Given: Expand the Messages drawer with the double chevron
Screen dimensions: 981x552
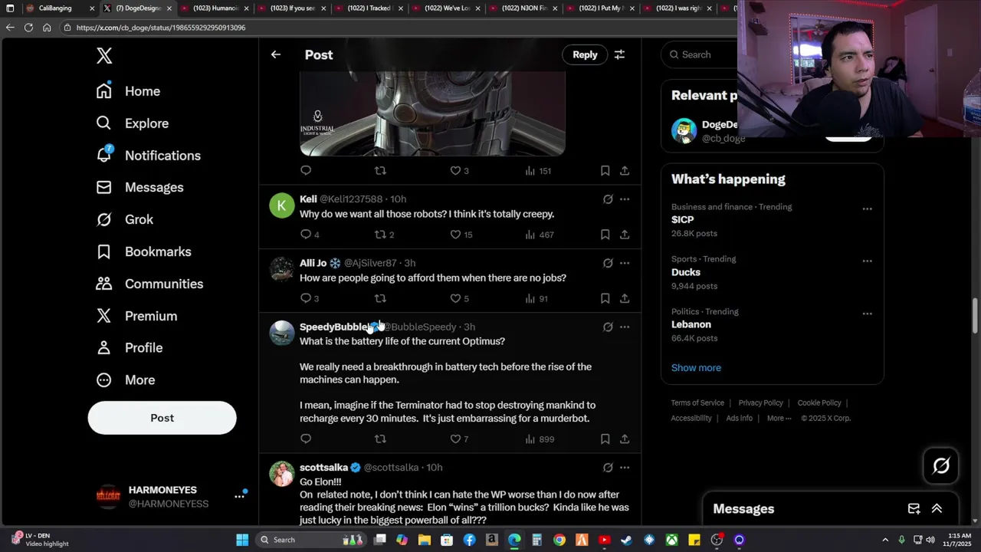Looking at the screenshot, I should click(937, 509).
